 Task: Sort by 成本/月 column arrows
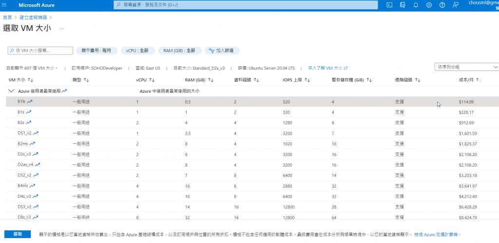tap(479, 80)
